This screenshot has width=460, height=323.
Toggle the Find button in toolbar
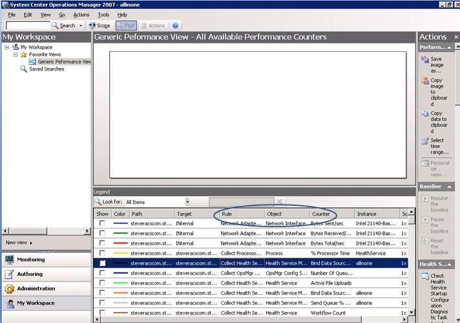[x=126, y=26]
